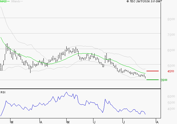
Task: Click the 5000 price axis label
Action: click(171, 66)
